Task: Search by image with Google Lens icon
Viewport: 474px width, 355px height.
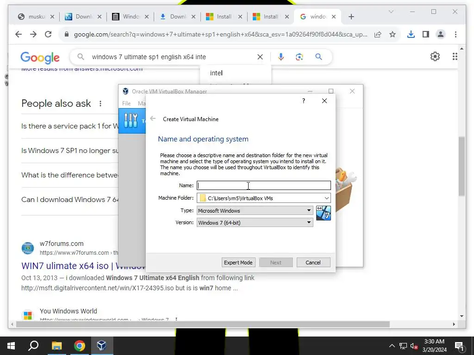Action: click(x=299, y=57)
